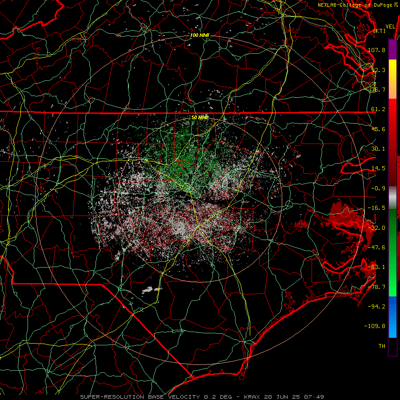Click the 61.2 legend value

click(x=378, y=109)
